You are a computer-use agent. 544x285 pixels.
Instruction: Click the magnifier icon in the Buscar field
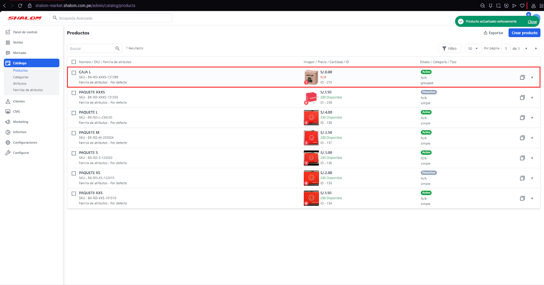coord(117,49)
